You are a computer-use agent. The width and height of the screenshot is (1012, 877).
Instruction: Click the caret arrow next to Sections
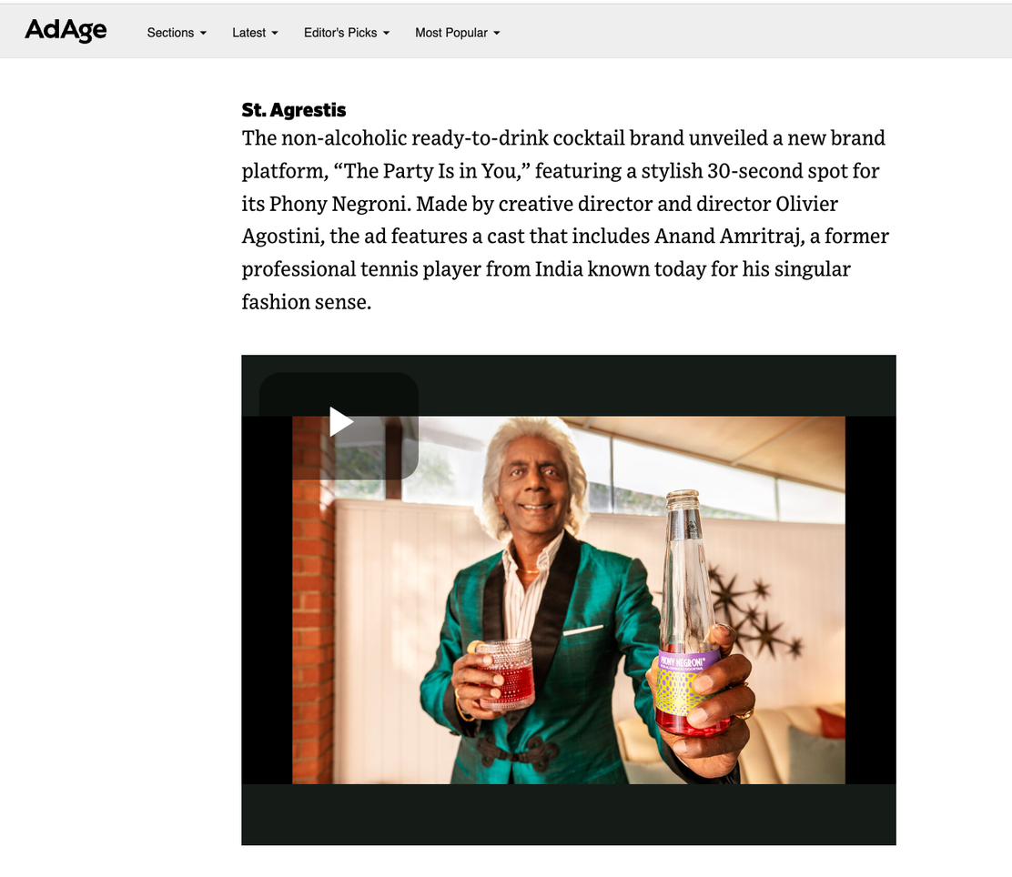(x=203, y=33)
